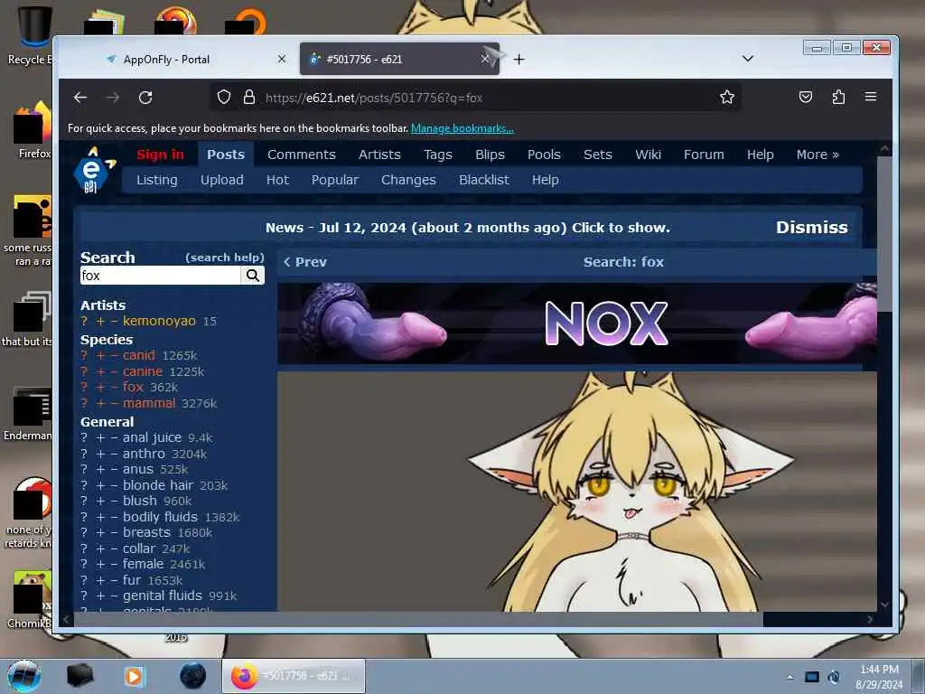Show hidden system tray icons arrow
Screen dimensions: 925x694
[790, 677]
